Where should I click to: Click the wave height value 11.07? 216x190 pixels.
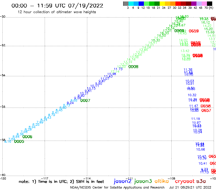coord(105,79)
